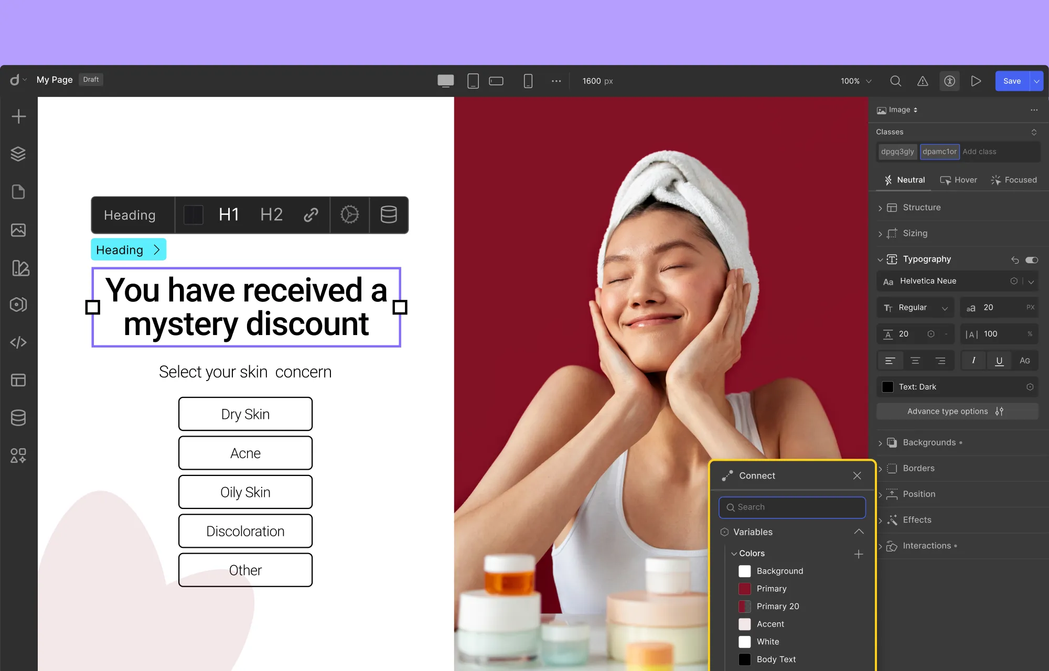Disable underline formatting
The image size is (1049, 671).
click(x=999, y=360)
